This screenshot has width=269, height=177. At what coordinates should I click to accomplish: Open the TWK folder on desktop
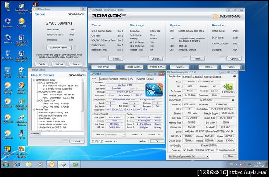click(8, 7)
